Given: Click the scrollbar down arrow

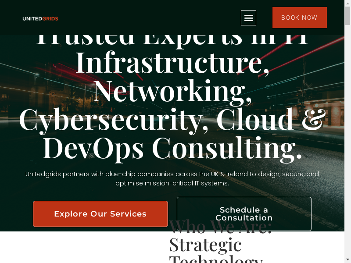Looking at the screenshot, I should [347, 260].
